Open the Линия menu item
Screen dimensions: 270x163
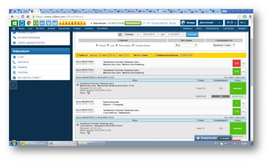pyautogui.click(x=21, y=29)
